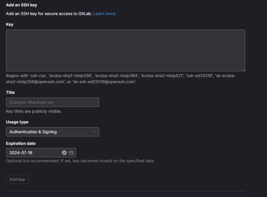Click the 'Expiration date' label
Screen dimensions: 267x197
click(21, 143)
